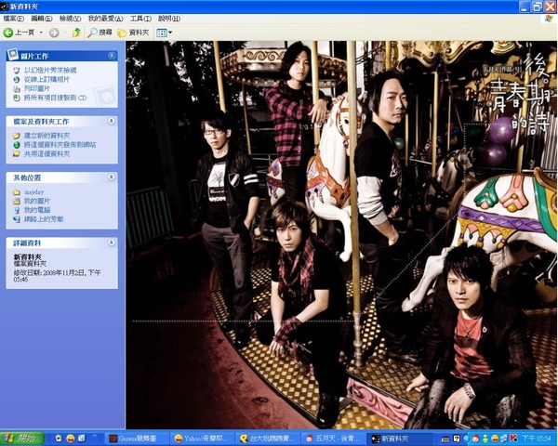The height and width of the screenshot is (446, 558).
Task: Click 列印圖片 link
Action: click(x=37, y=88)
